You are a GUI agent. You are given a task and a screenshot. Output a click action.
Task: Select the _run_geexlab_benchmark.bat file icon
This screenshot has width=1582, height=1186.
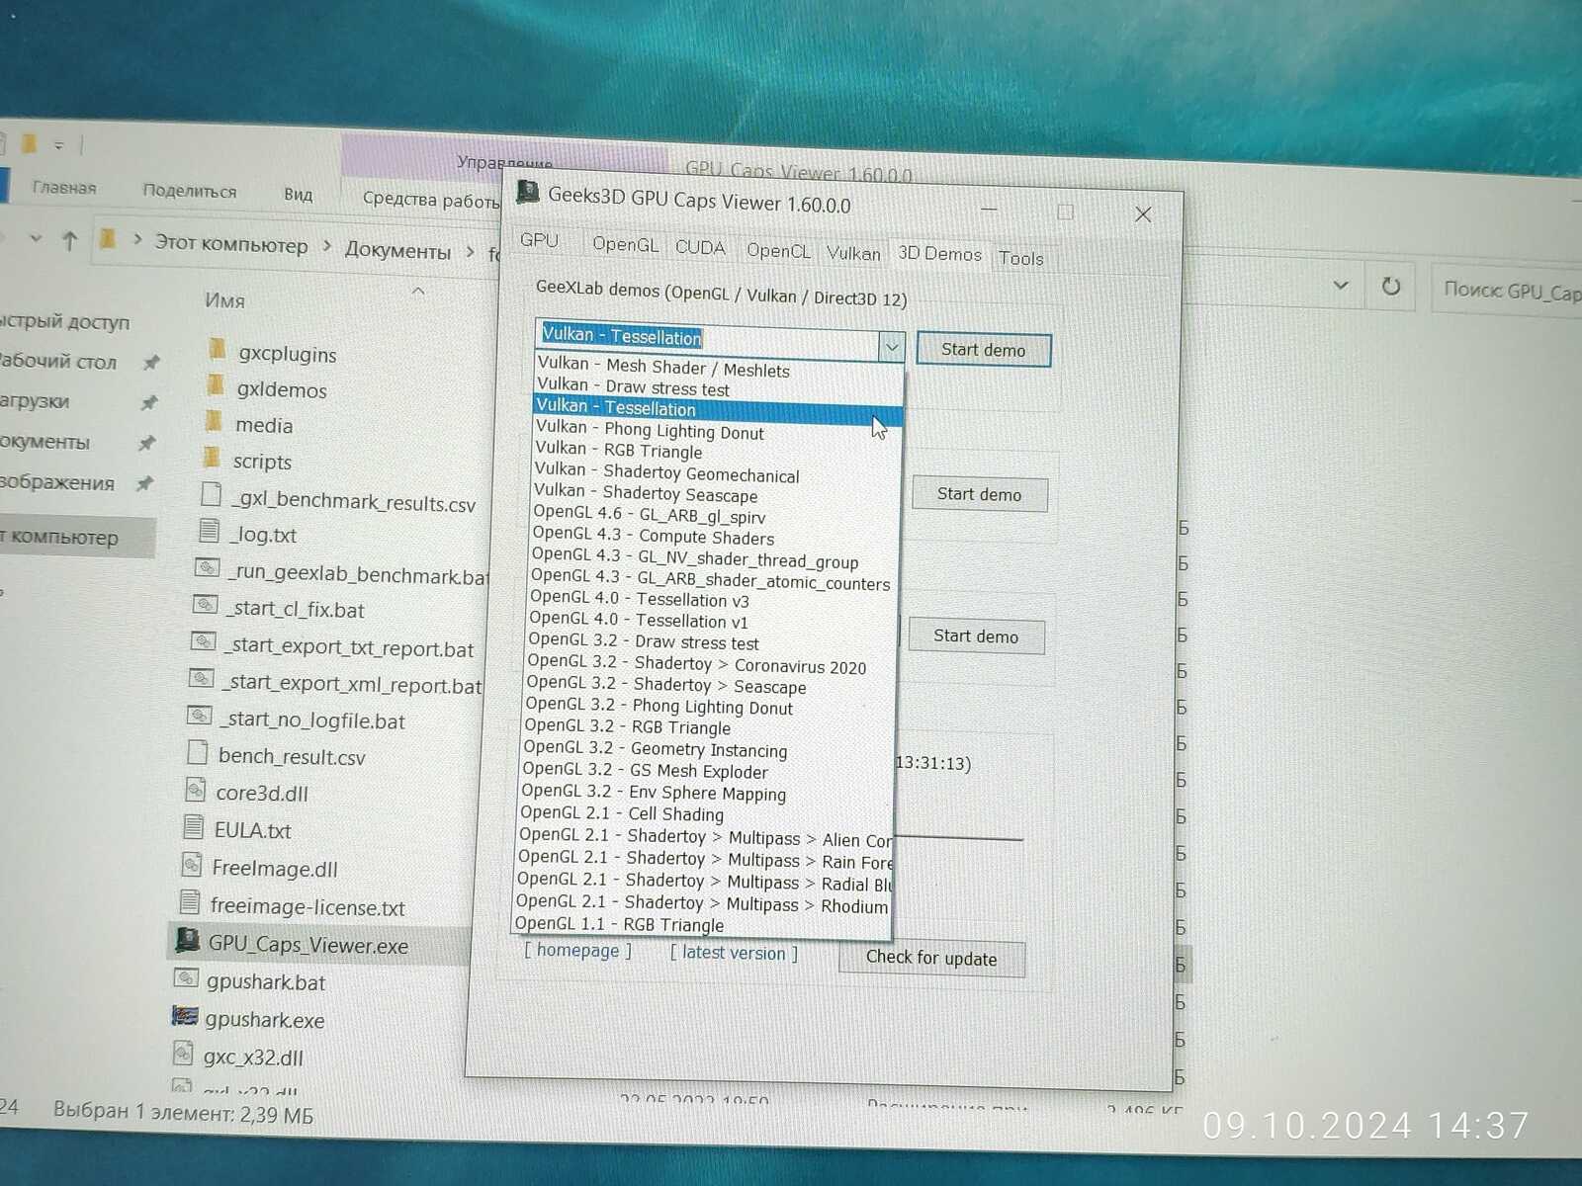[x=207, y=568]
